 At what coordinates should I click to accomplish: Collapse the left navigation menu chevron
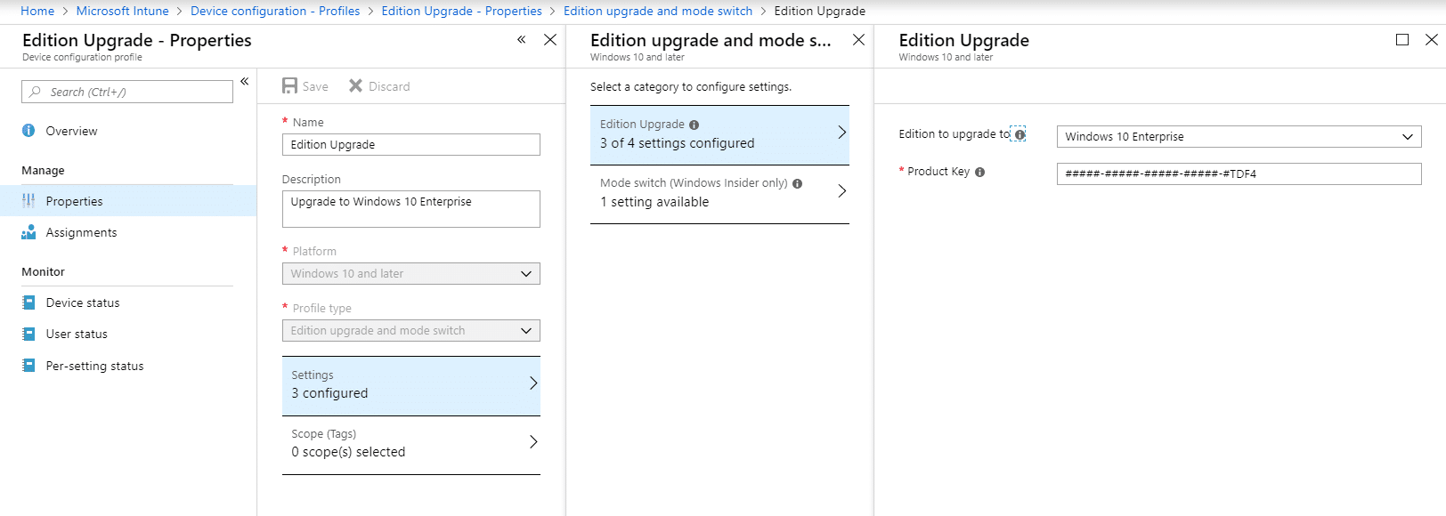point(244,81)
